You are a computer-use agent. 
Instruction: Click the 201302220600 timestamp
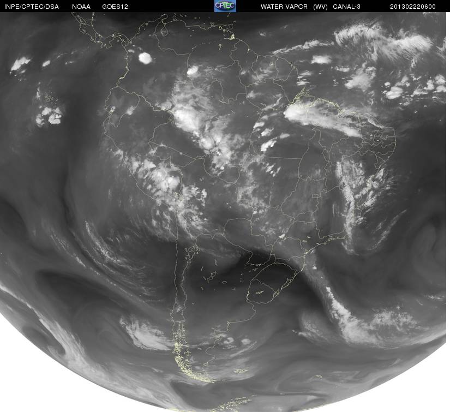click(x=413, y=7)
